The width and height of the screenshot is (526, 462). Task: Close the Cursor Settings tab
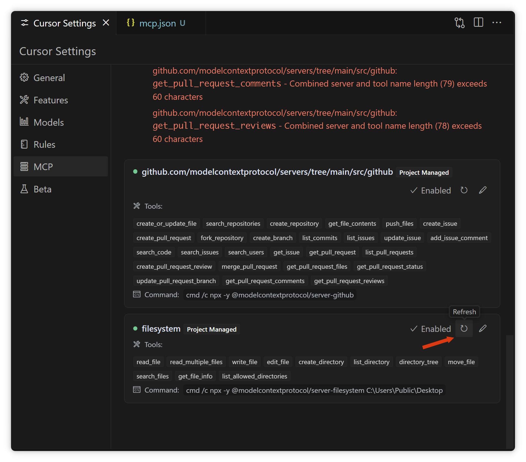(106, 23)
